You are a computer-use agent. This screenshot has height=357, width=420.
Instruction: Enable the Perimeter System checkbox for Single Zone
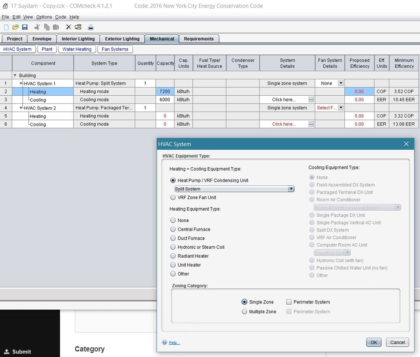pyautogui.click(x=289, y=302)
